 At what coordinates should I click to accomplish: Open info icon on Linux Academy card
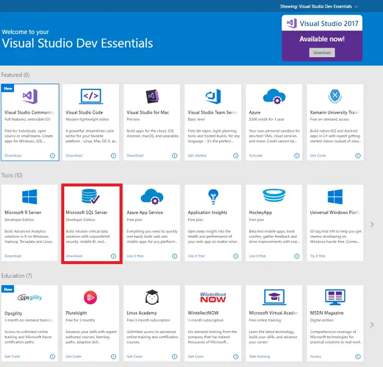point(174,356)
